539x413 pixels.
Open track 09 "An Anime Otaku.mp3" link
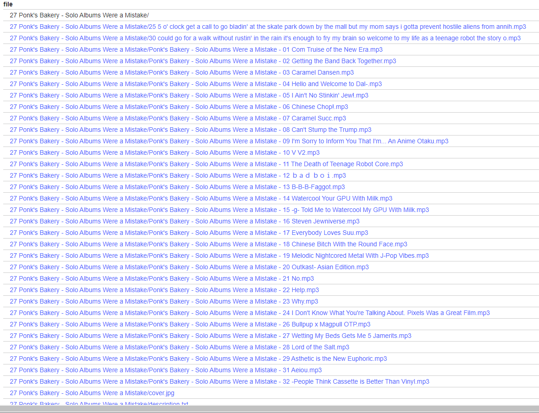coord(229,141)
